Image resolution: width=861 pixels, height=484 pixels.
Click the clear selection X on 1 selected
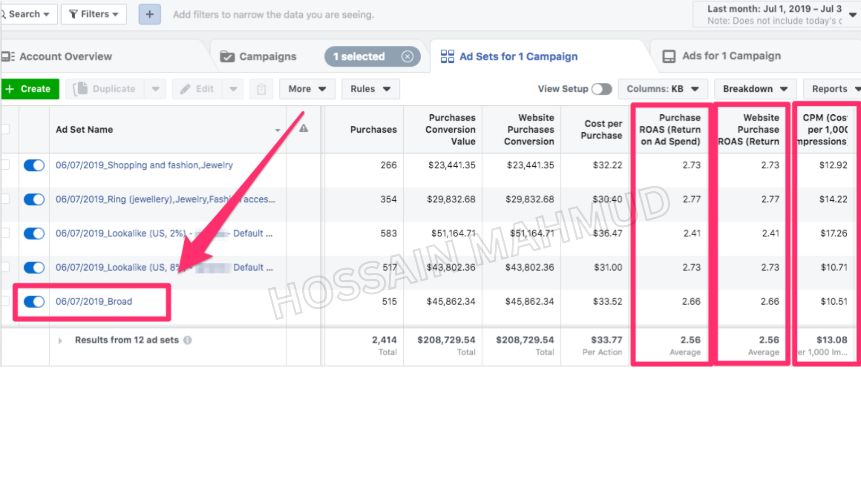[x=407, y=56]
